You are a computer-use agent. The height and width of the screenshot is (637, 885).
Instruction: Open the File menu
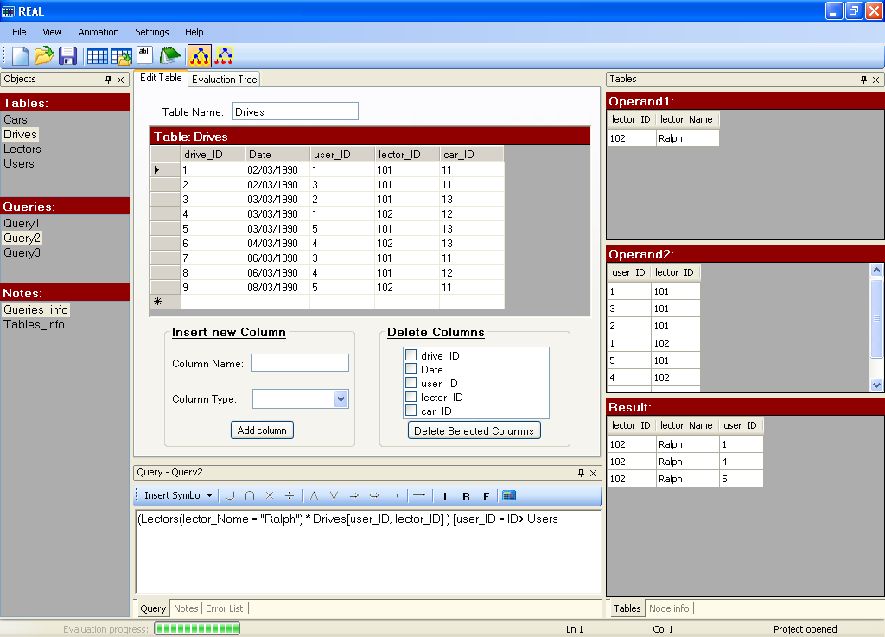tap(19, 32)
